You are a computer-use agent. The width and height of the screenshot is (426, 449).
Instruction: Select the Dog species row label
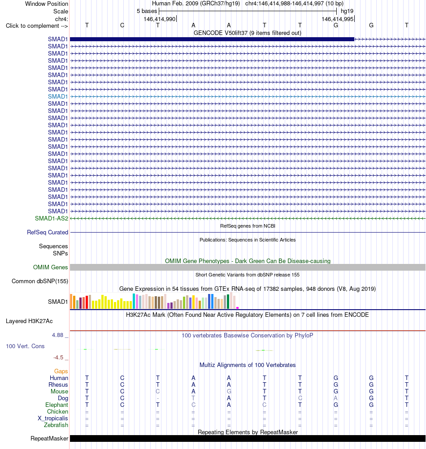click(x=63, y=398)
